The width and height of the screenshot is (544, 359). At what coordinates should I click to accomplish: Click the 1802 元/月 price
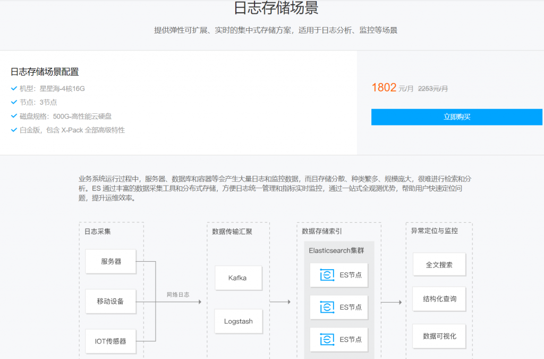click(393, 88)
